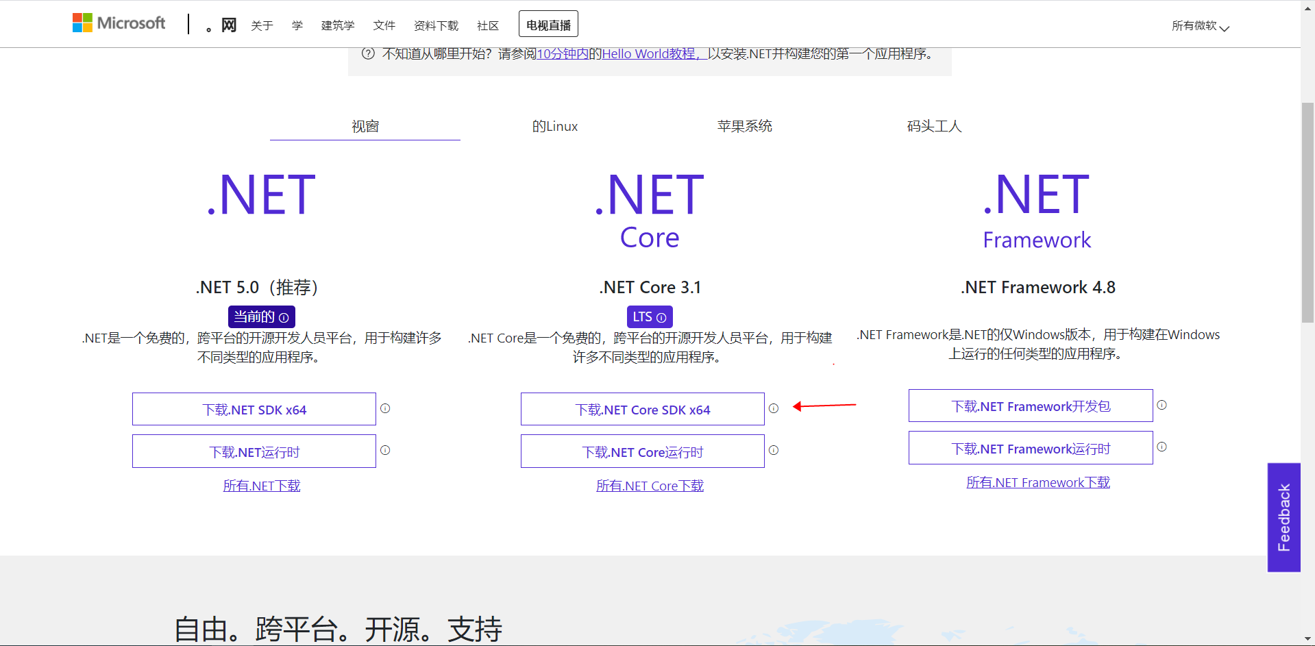Click the Feedback sidebar tab

point(1283,516)
